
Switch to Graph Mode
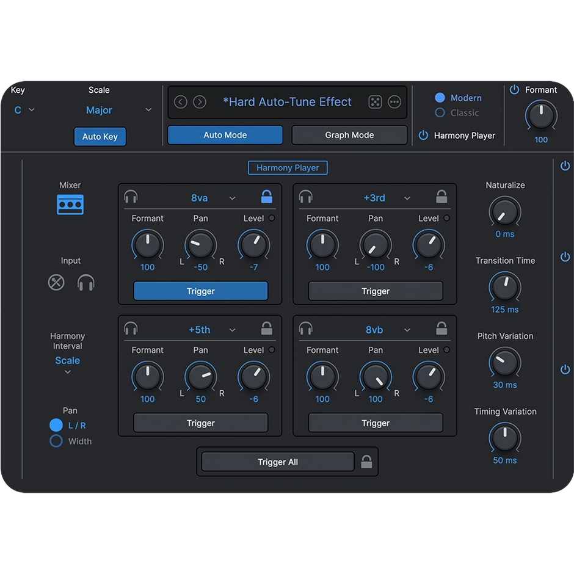point(349,134)
